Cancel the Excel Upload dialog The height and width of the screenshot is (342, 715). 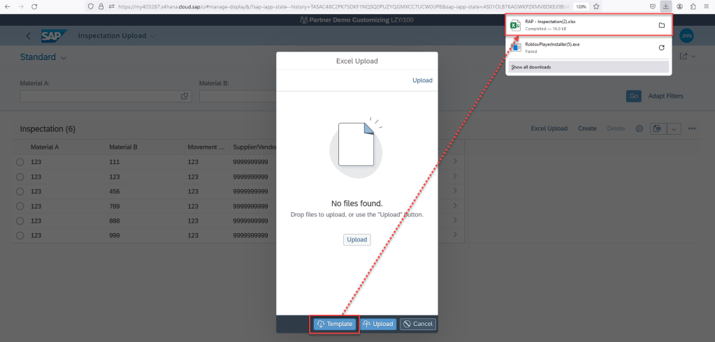417,324
